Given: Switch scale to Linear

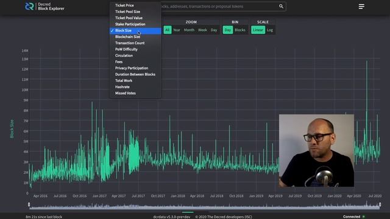Looking at the screenshot, I should click(x=258, y=30).
